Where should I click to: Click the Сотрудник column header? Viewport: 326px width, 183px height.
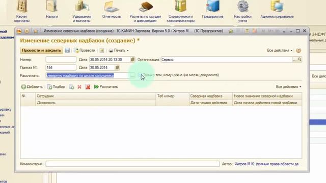point(96,96)
